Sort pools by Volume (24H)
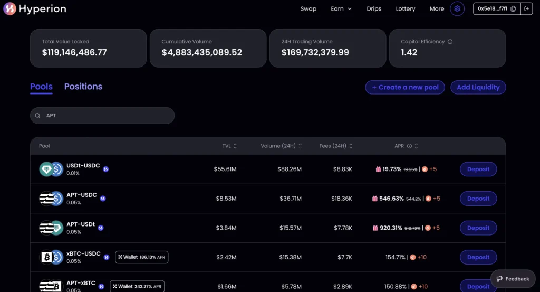The image size is (540, 292). tap(300, 146)
